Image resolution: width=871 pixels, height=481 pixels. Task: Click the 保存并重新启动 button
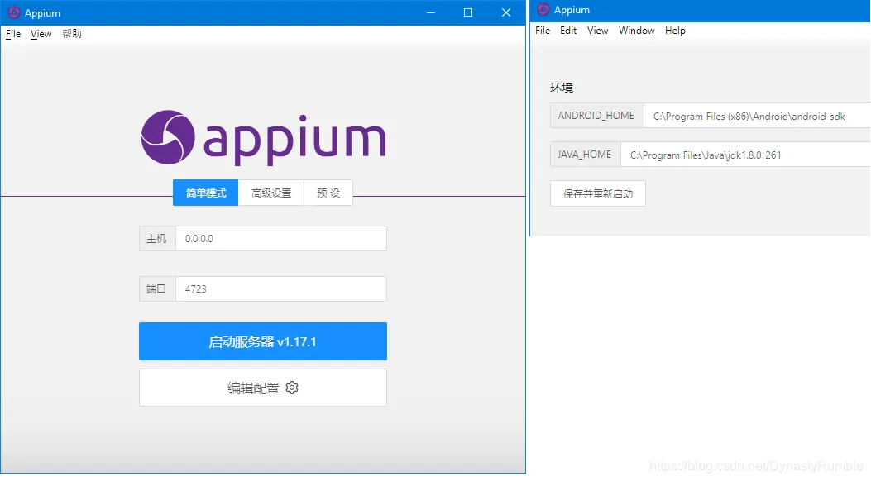click(598, 193)
